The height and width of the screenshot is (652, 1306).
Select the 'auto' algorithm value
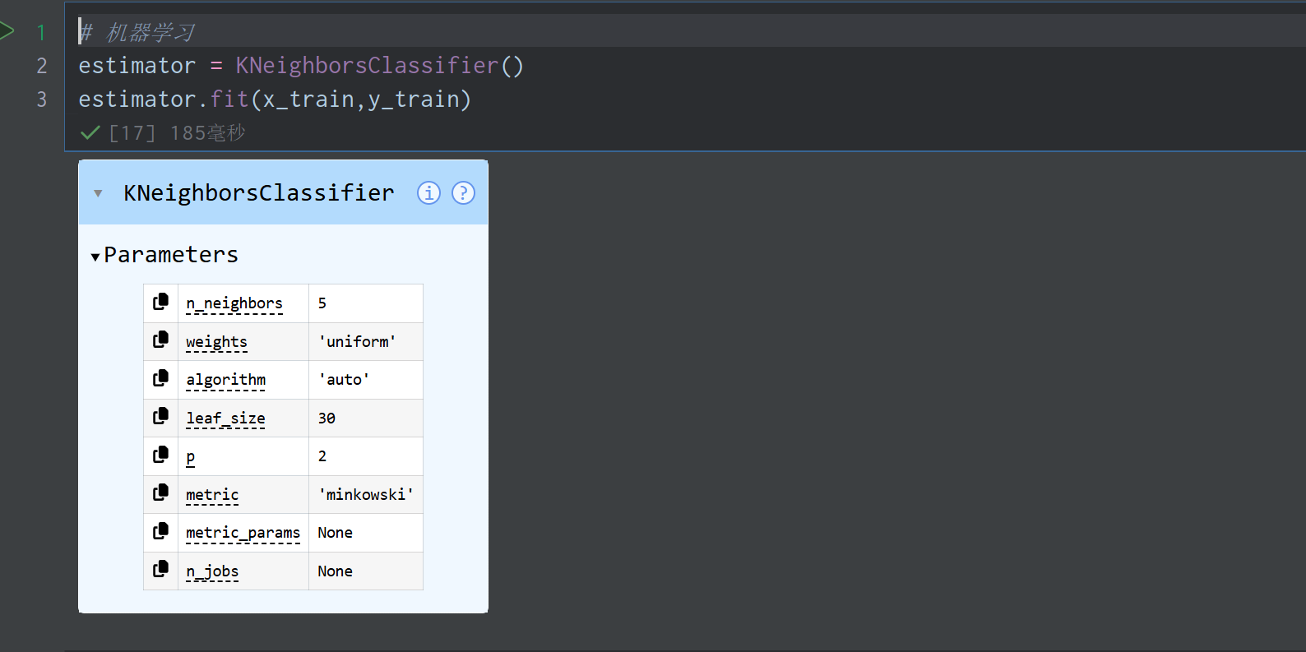(344, 380)
